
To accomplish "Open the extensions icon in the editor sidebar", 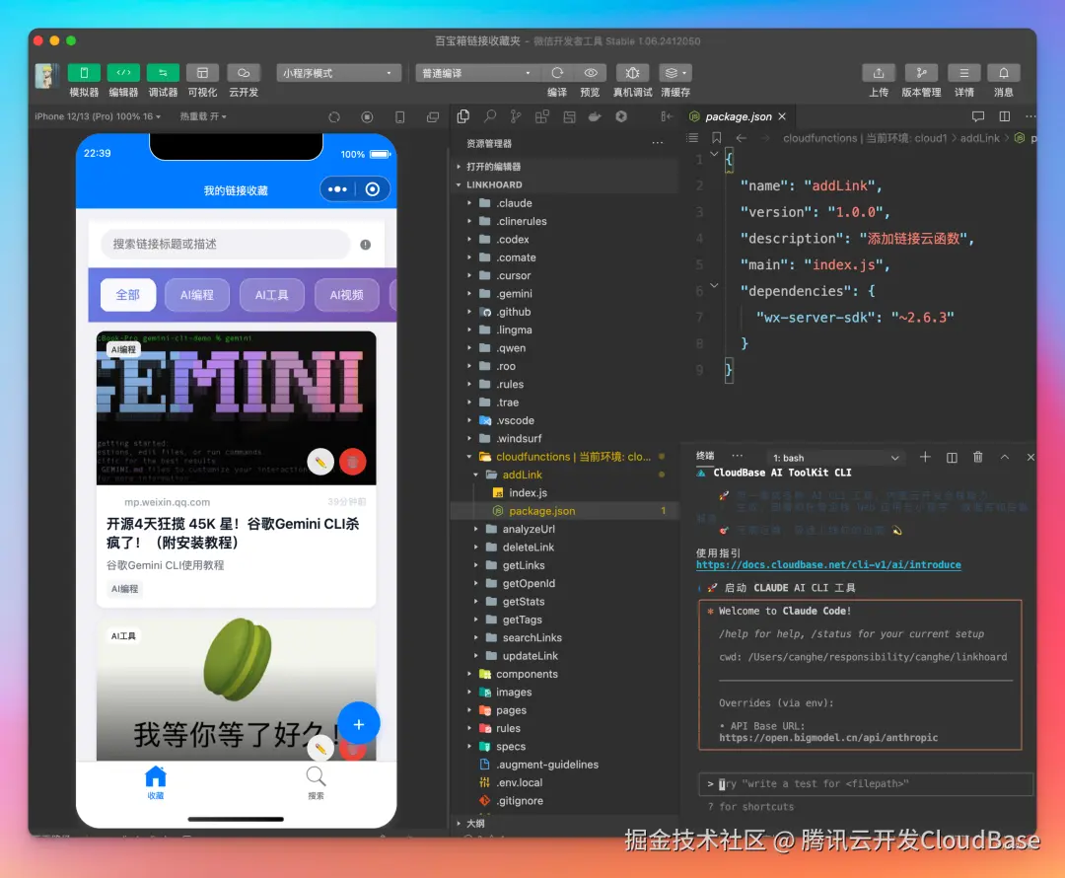I will [542, 116].
